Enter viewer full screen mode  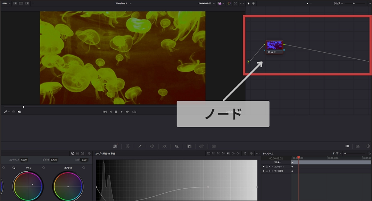pos(235,3)
